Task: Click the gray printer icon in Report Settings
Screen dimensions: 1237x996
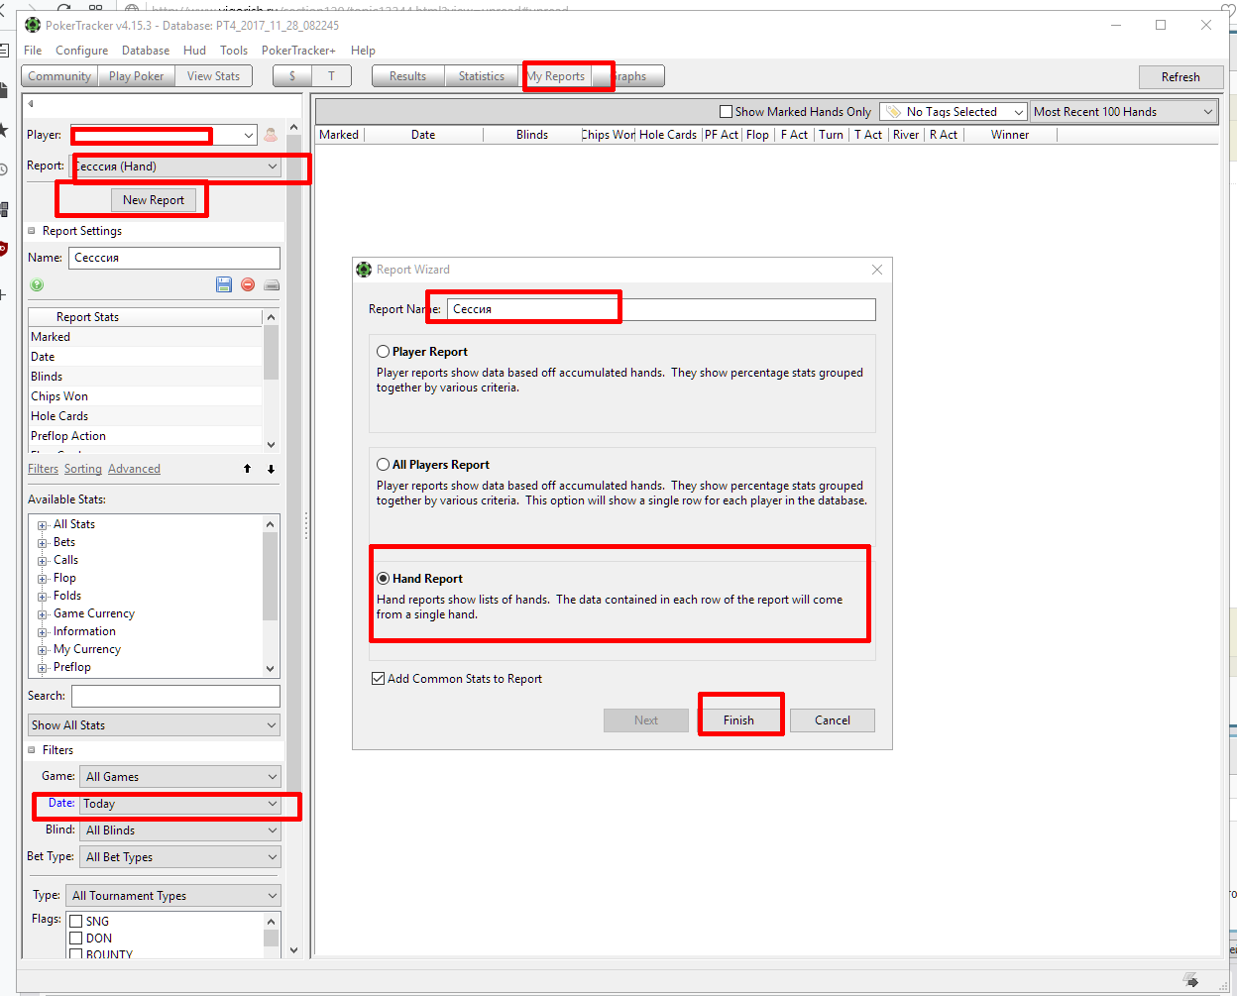Action: click(272, 284)
